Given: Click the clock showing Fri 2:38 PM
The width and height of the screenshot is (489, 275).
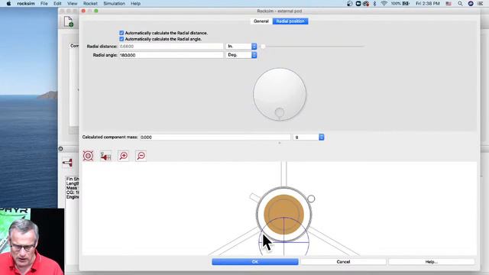Looking at the screenshot, I should 428,3.
